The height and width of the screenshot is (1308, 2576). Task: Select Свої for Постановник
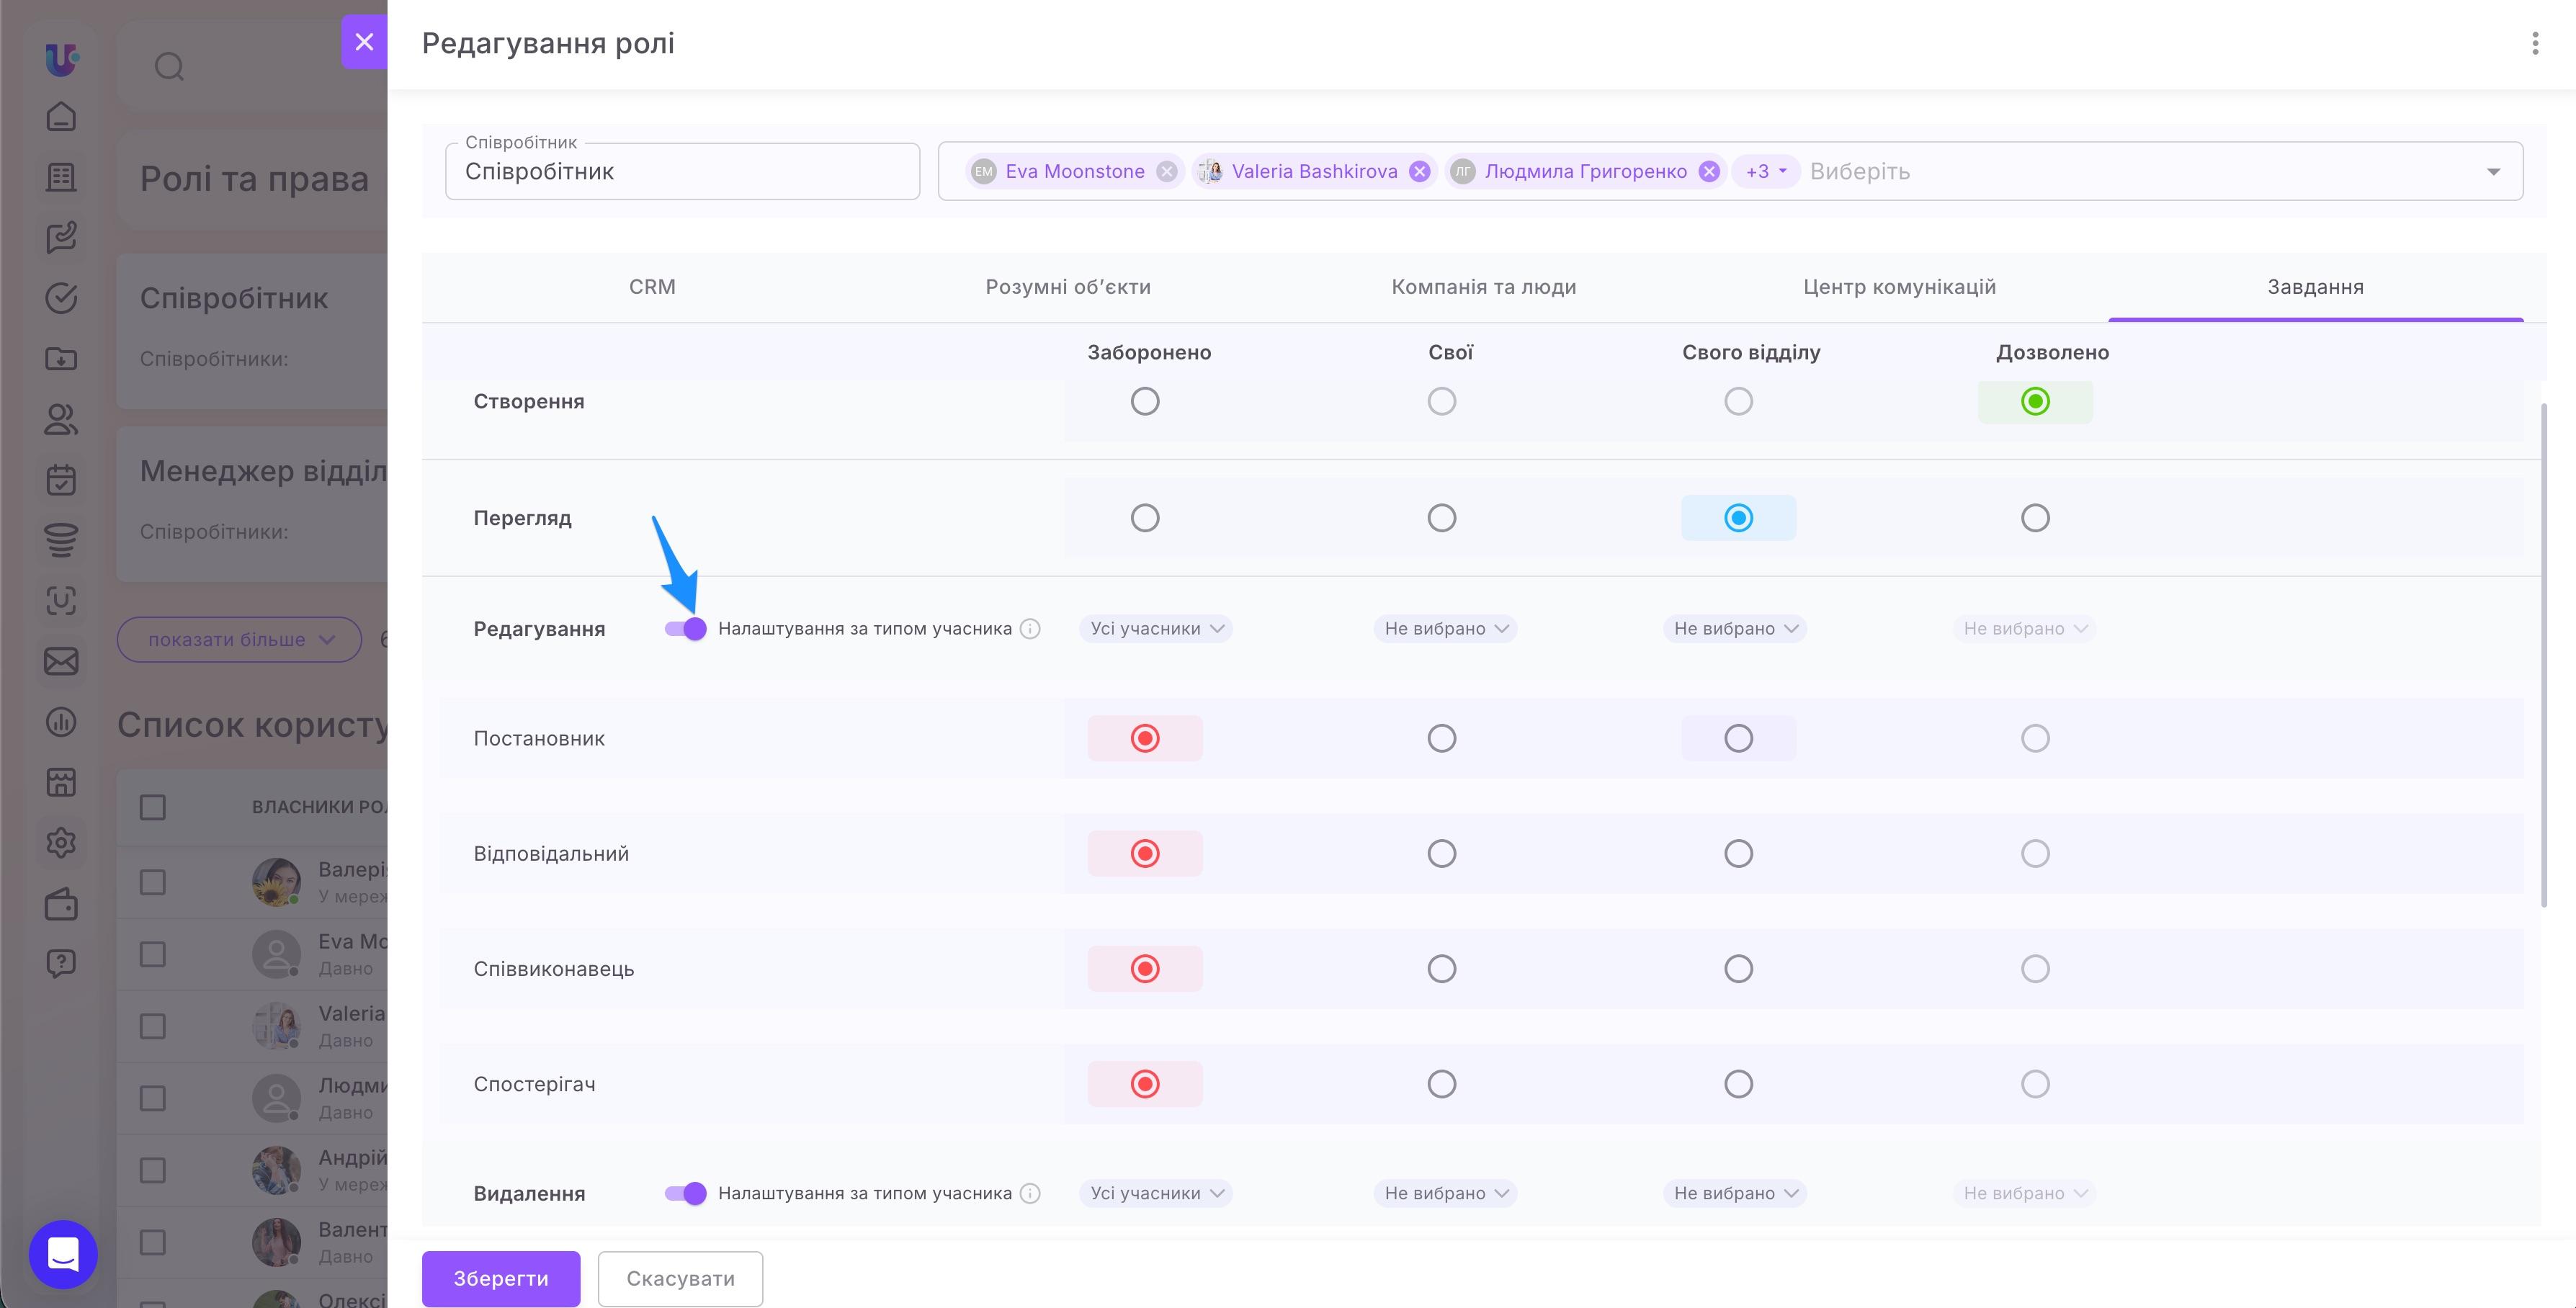pyautogui.click(x=1441, y=738)
